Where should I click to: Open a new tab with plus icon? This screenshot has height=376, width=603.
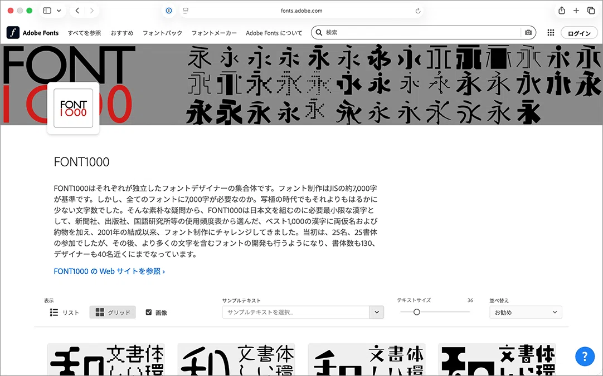point(576,11)
